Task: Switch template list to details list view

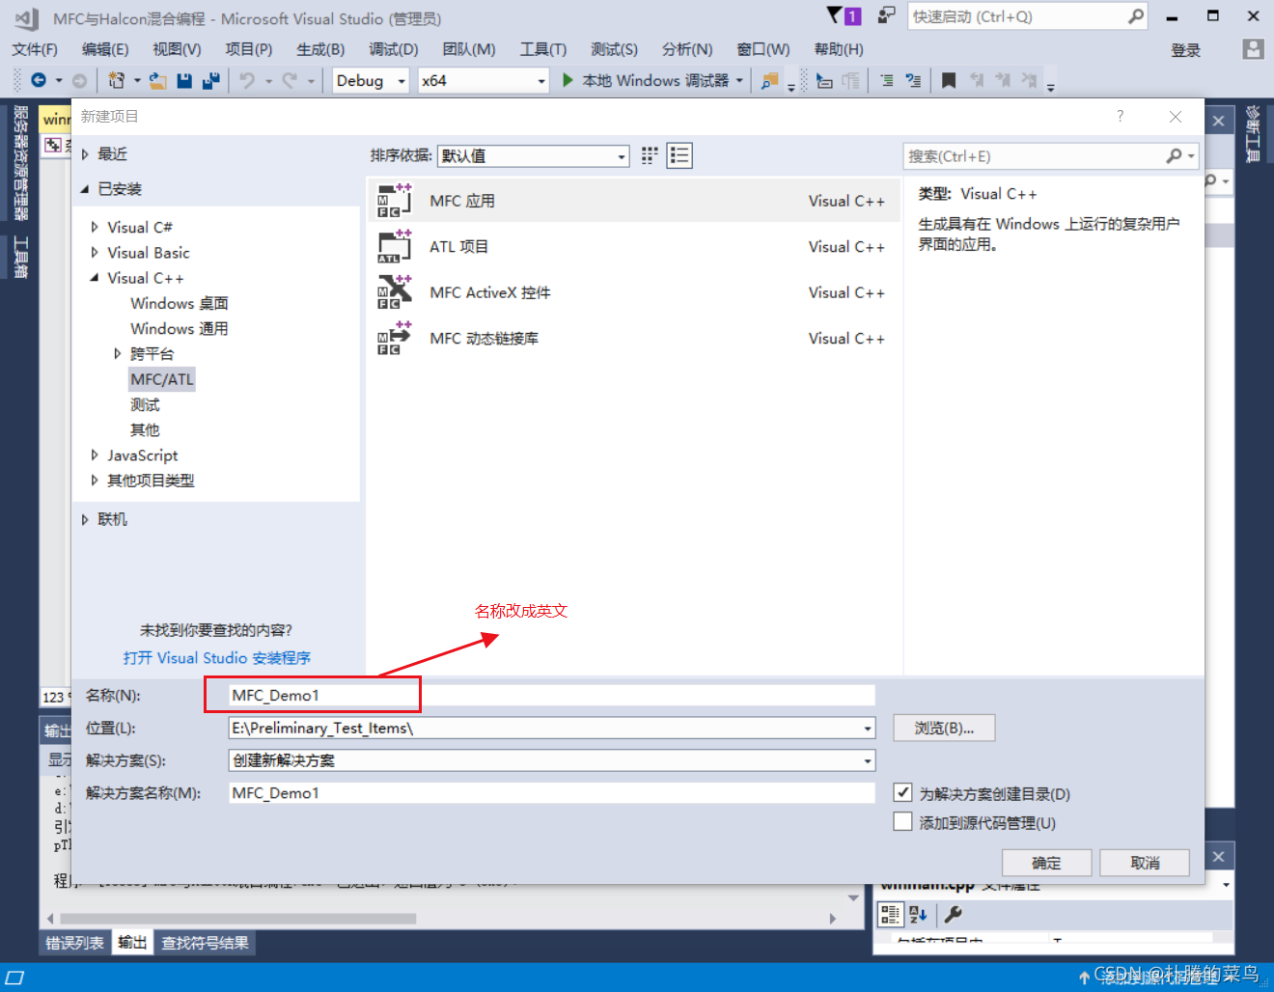Action: [x=679, y=155]
